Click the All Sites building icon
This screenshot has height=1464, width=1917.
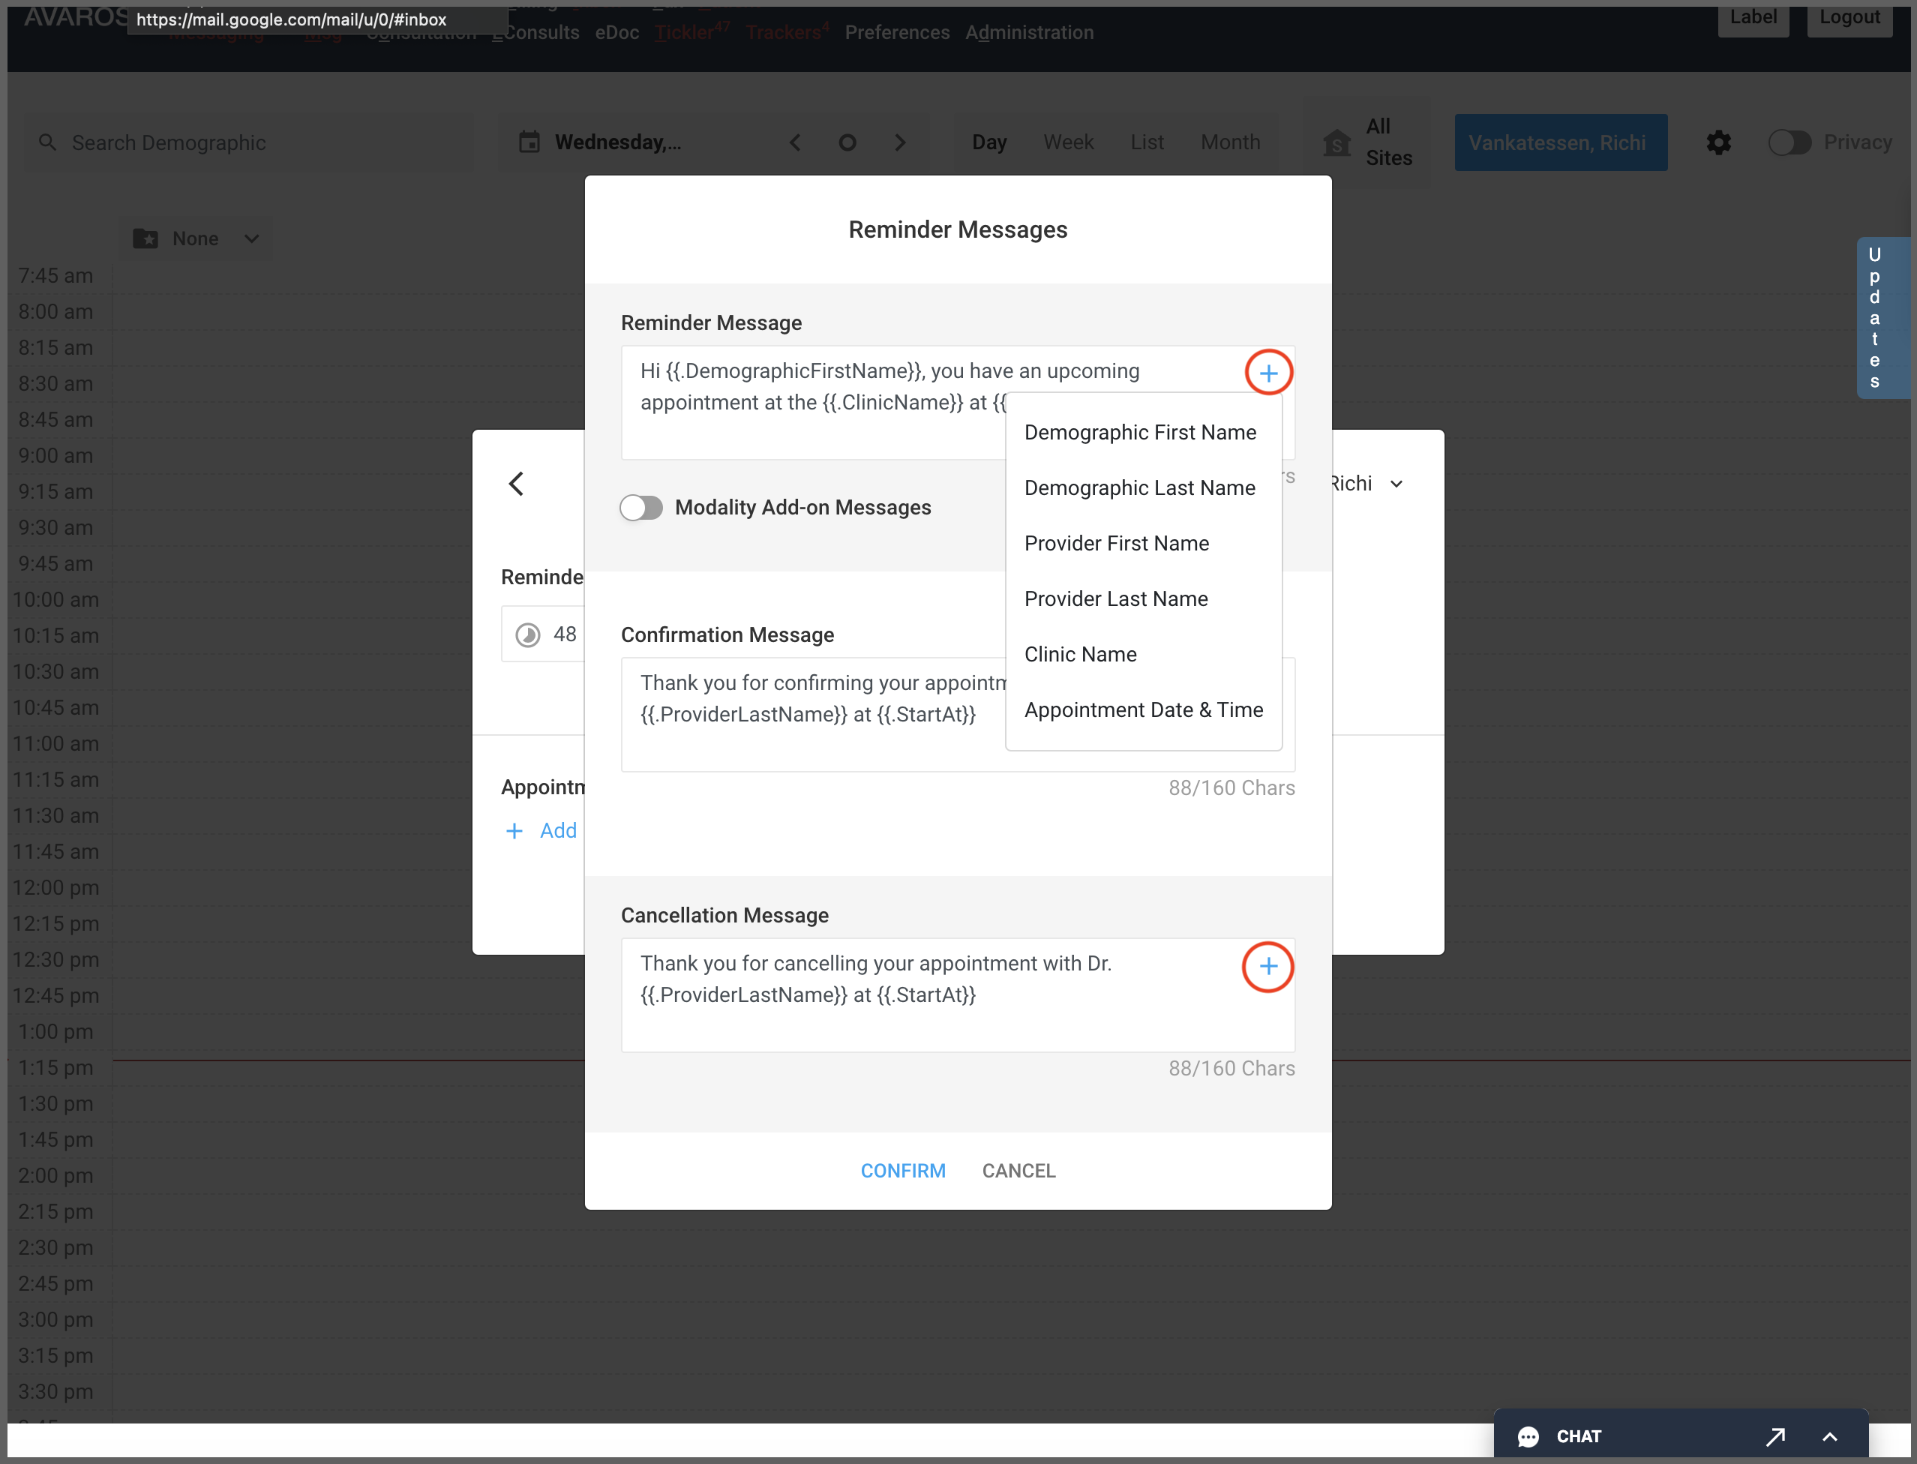(1336, 142)
